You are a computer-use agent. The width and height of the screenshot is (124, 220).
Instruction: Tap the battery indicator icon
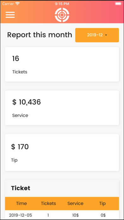[118, 4]
